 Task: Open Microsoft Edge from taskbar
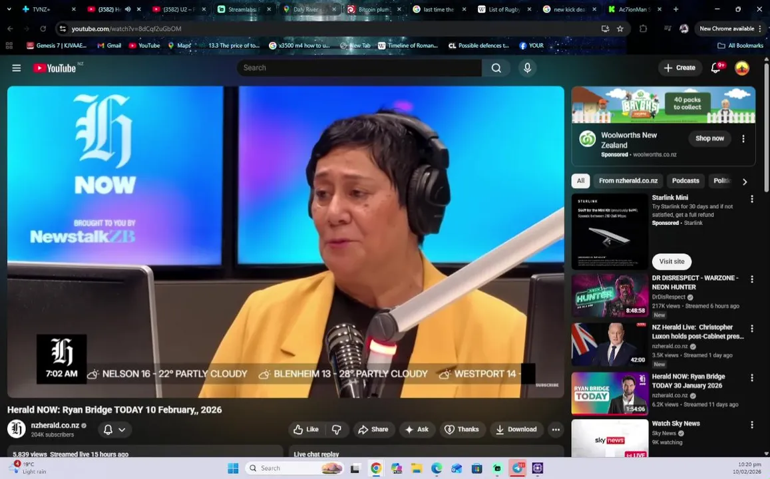click(x=437, y=468)
